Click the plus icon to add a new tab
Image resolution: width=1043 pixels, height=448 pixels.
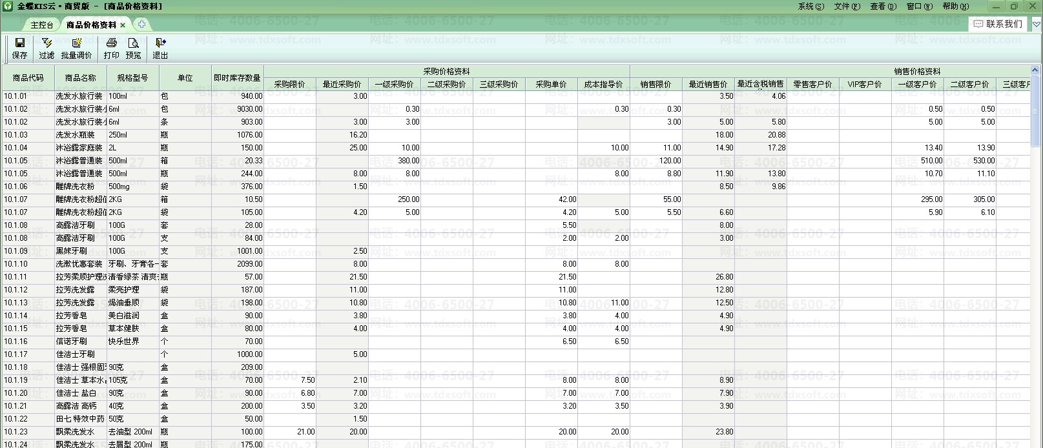[141, 25]
